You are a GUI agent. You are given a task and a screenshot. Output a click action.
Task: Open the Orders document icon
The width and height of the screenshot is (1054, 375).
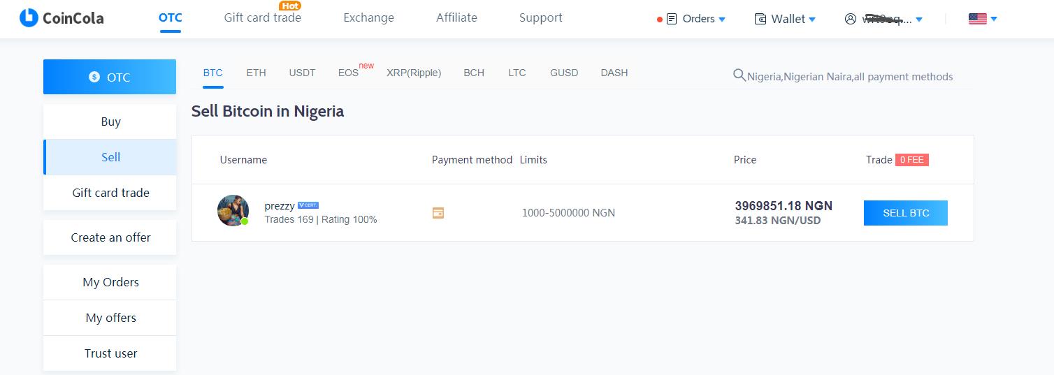[672, 19]
